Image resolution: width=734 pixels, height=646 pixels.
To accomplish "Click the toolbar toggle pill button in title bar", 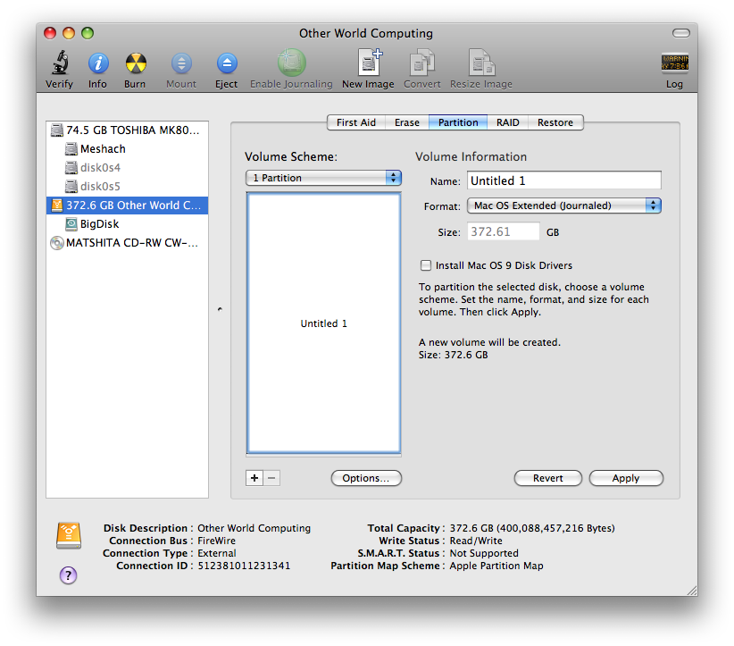I will (681, 33).
